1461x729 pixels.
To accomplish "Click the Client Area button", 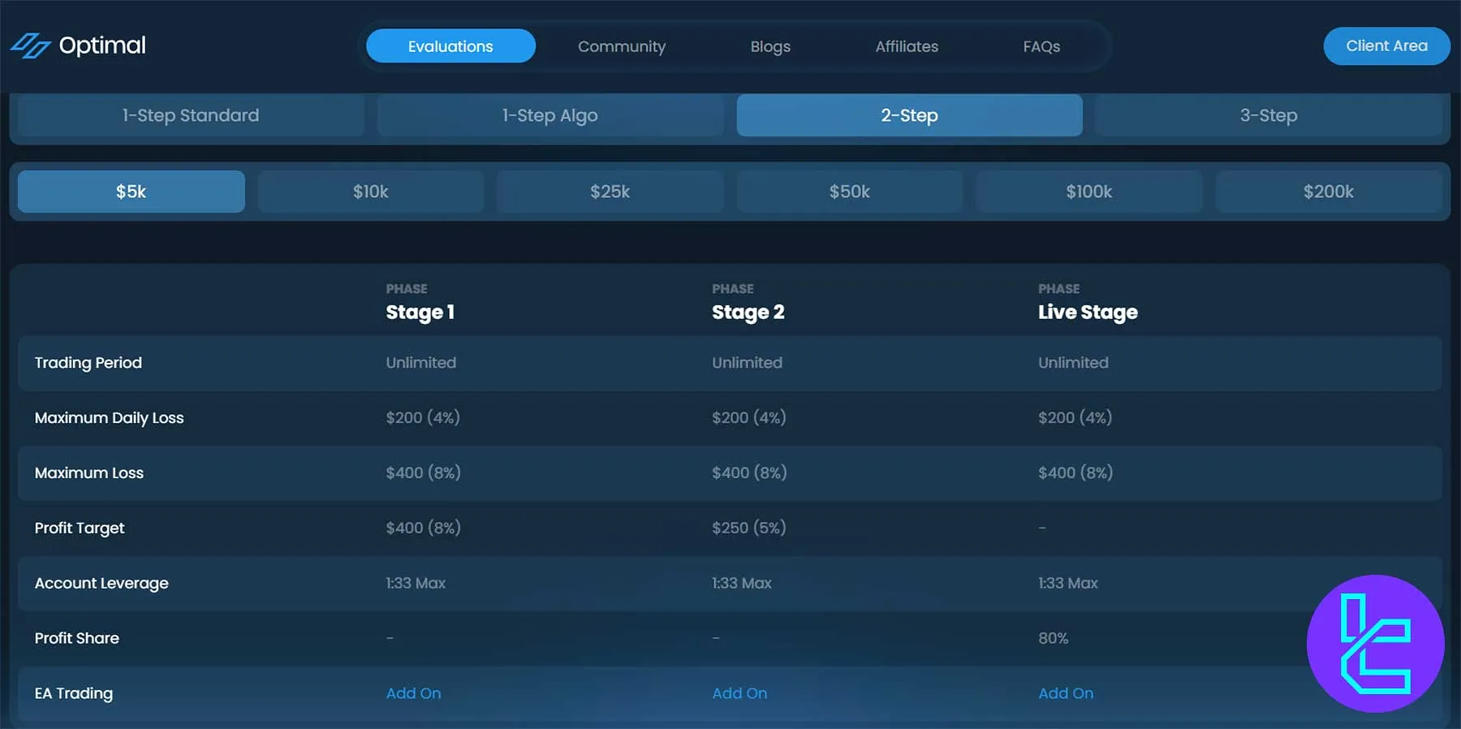I will click(x=1386, y=46).
